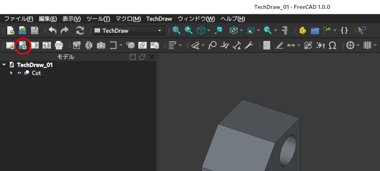Toggle visibility of the Cut object

pos(19,73)
